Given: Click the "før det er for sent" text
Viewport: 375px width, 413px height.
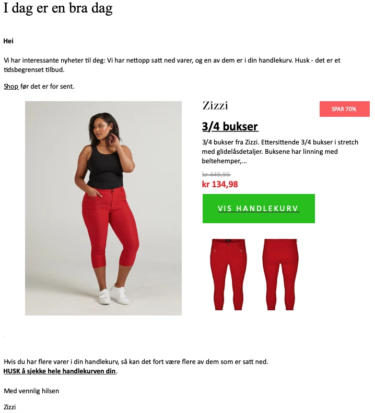Looking at the screenshot, I should (47, 87).
